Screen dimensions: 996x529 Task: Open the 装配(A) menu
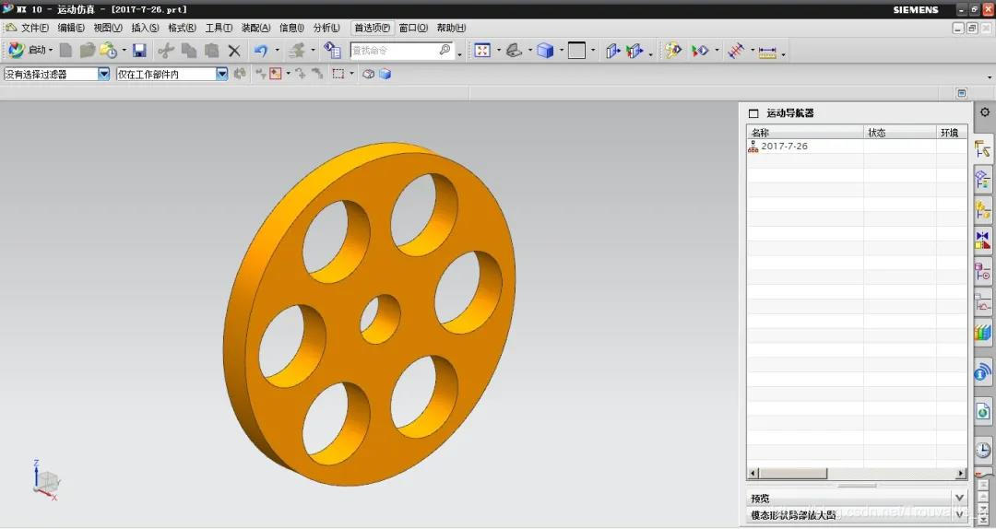pos(255,28)
